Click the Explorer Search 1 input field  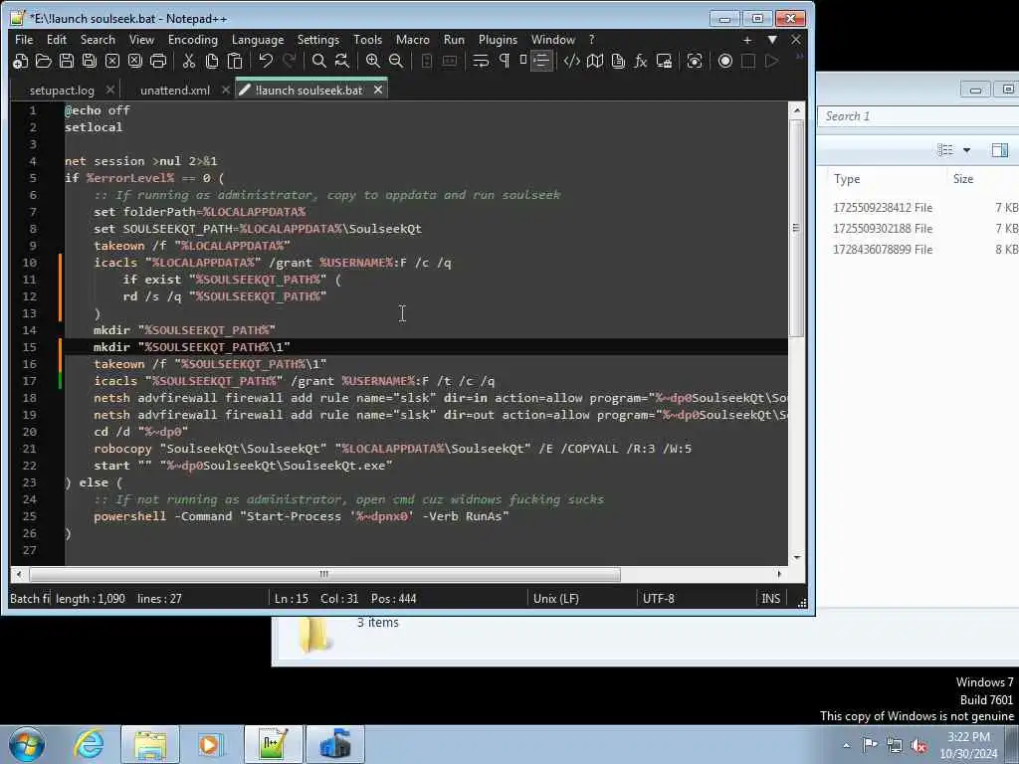[917, 116]
